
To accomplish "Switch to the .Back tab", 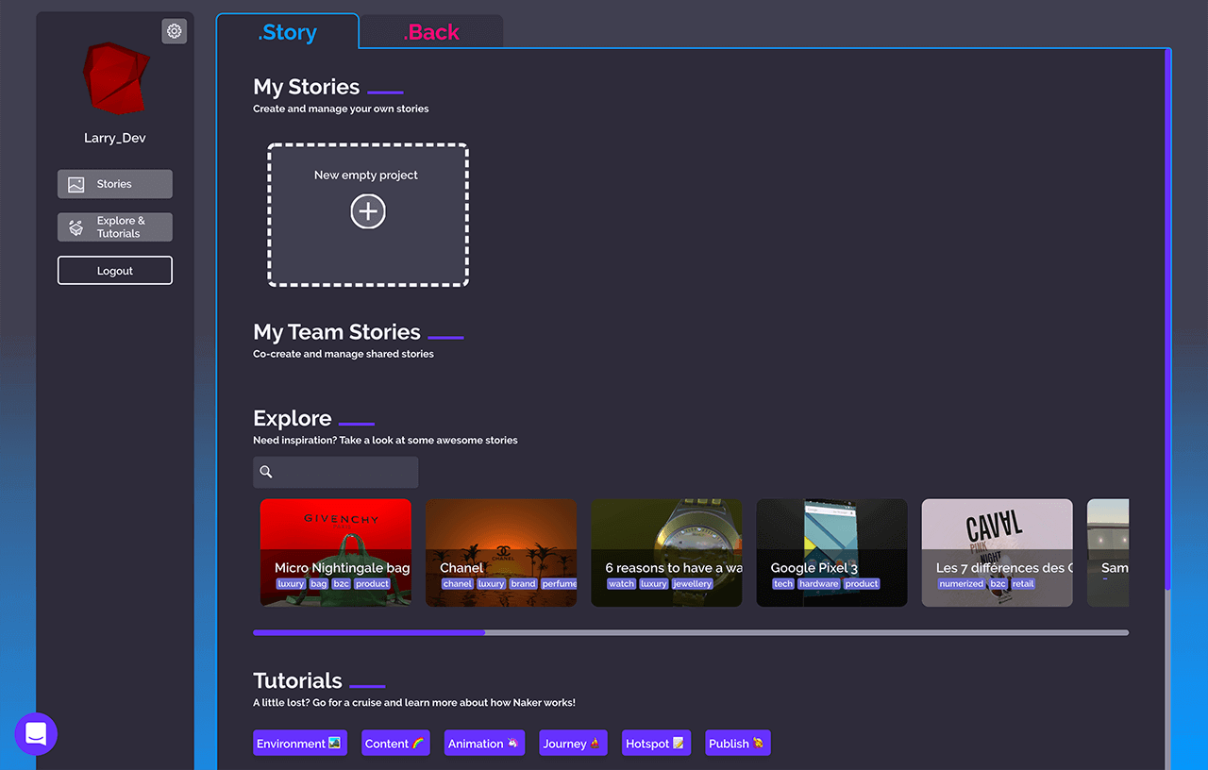I will click(x=431, y=32).
